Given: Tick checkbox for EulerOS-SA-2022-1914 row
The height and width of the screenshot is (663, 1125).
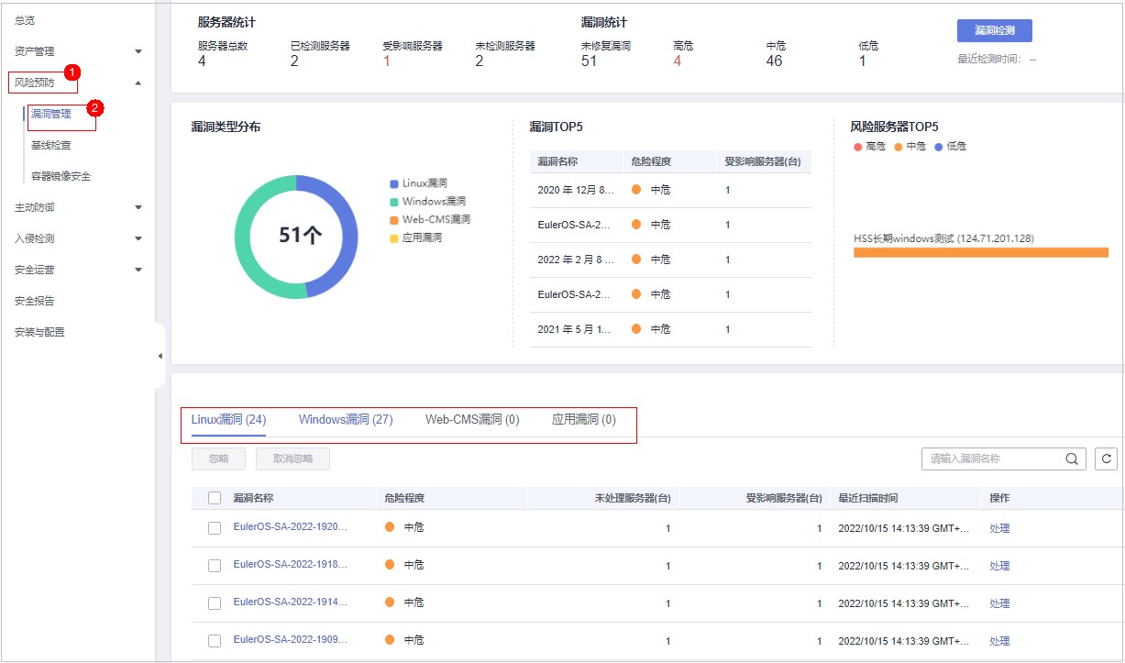Looking at the screenshot, I should click(x=215, y=603).
